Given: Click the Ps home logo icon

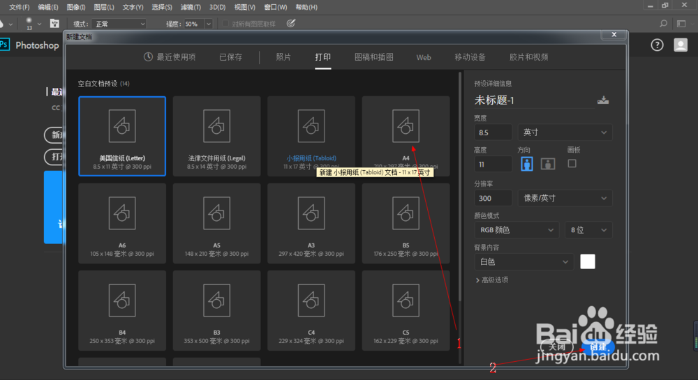Looking at the screenshot, I should [4, 45].
